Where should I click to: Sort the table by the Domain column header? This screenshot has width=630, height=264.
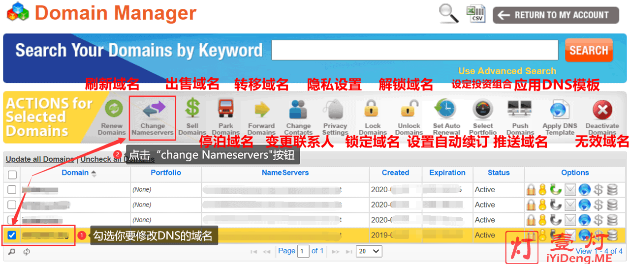click(x=75, y=173)
